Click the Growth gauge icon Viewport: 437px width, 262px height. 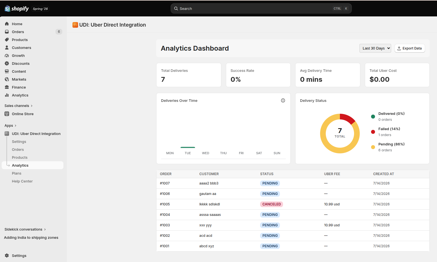(7, 55)
